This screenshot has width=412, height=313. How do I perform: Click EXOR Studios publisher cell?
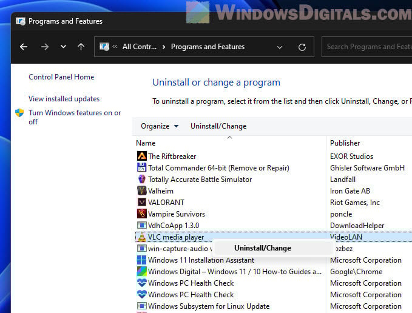click(x=351, y=156)
